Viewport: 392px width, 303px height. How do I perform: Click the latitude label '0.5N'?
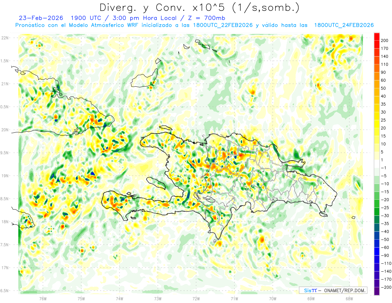[5, 107]
